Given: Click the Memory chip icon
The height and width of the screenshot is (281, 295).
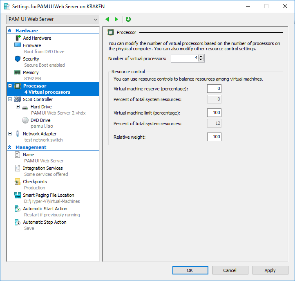Looking at the screenshot, I should 18,72.
